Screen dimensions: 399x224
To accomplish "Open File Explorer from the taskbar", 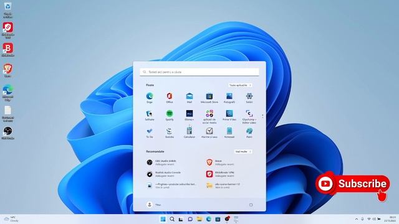I will coord(199,219).
